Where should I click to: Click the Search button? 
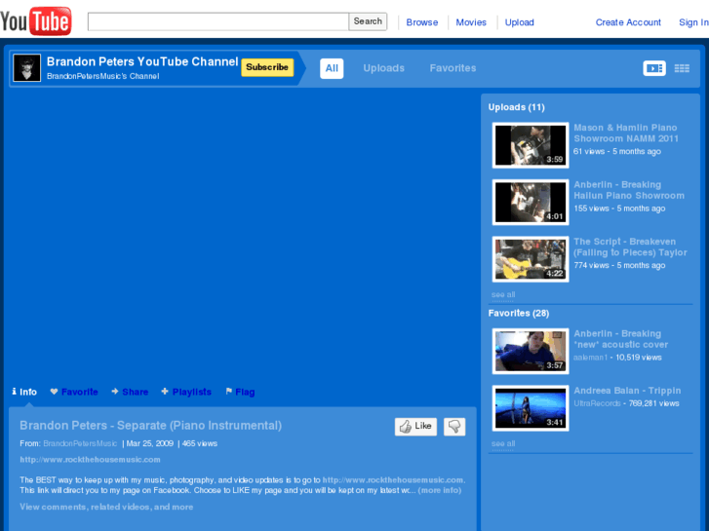pyautogui.click(x=368, y=21)
